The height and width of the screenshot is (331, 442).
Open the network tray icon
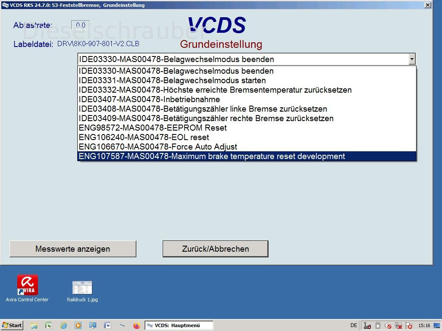367,326
